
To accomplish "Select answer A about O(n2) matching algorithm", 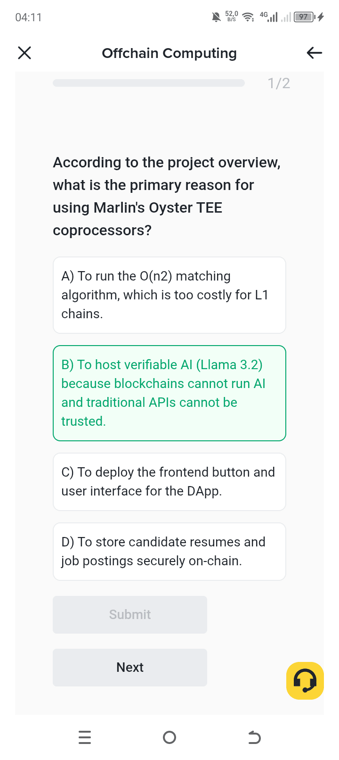I will tap(169, 295).
